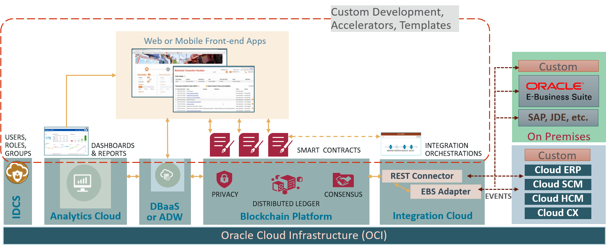Image resolution: width=606 pixels, height=250 pixels.
Task: Select the Consensus handshake icon
Action: (343, 180)
